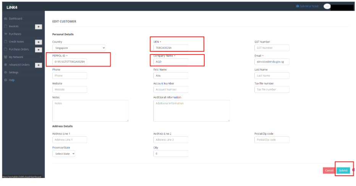Click plus icon next to Purchase Orders
The width and height of the screenshot is (356, 186).
[x=39, y=50]
